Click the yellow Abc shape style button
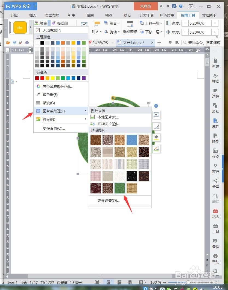Viewport: 228px width, 290px height. tap(20, 27)
